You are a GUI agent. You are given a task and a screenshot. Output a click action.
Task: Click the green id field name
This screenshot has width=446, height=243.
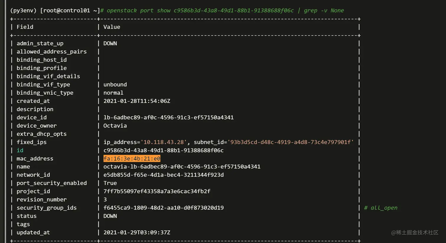tap(20, 150)
